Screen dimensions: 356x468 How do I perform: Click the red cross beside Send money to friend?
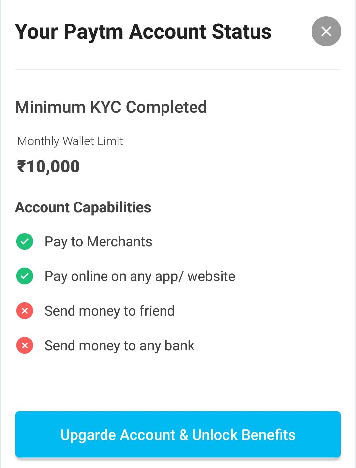click(x=25, y=311)
